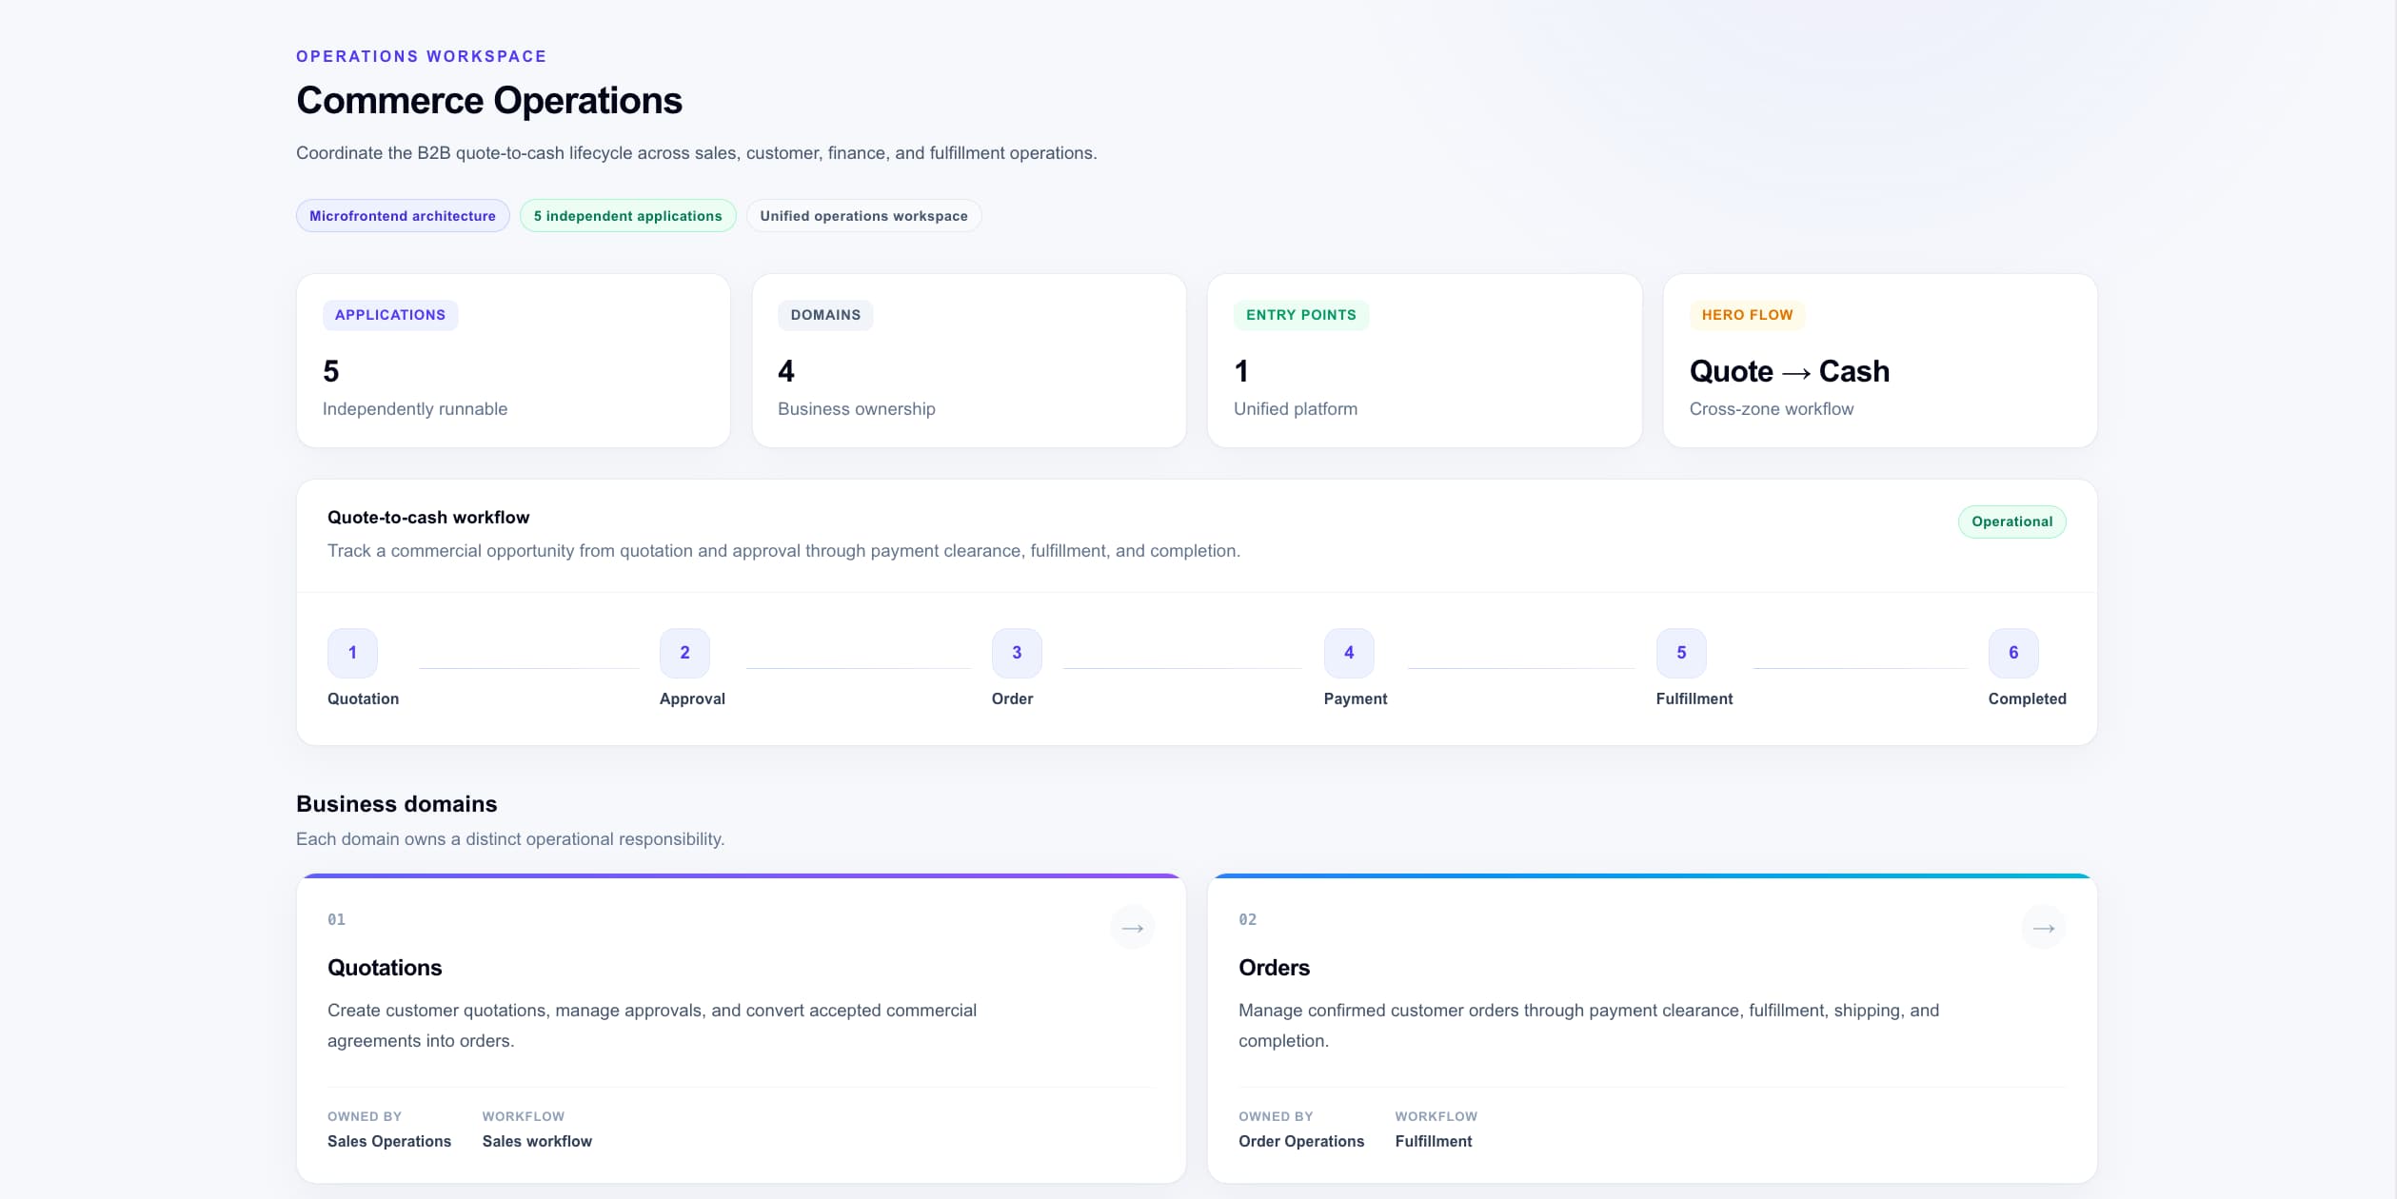Viewport: 2397px width, 1199px height.
Task: Select workflow step 3 Order badge
Action: coord(1017,653)
